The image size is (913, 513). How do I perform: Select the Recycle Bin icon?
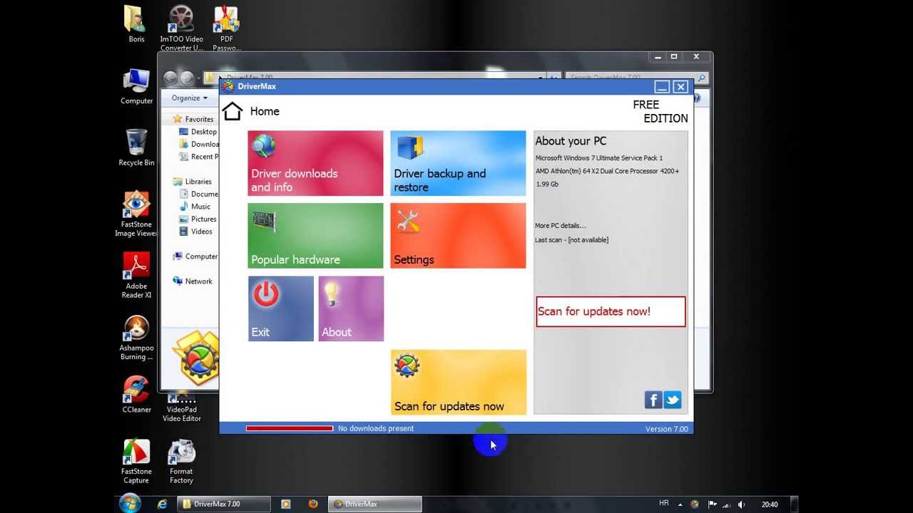point(136,147)
